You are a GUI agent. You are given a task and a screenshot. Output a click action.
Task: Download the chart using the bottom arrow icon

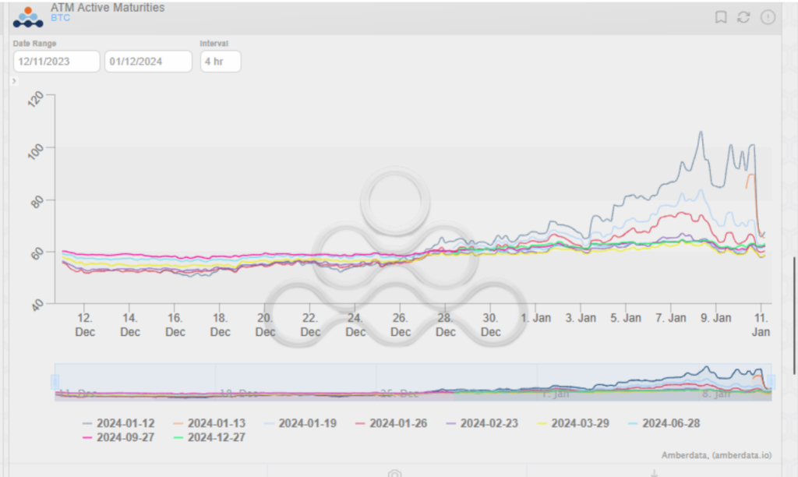654,472
